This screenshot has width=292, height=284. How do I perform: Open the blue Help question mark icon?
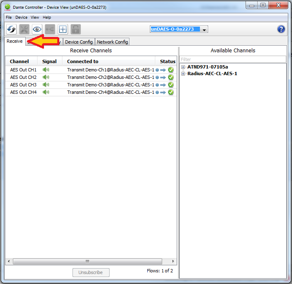(281, 29)
